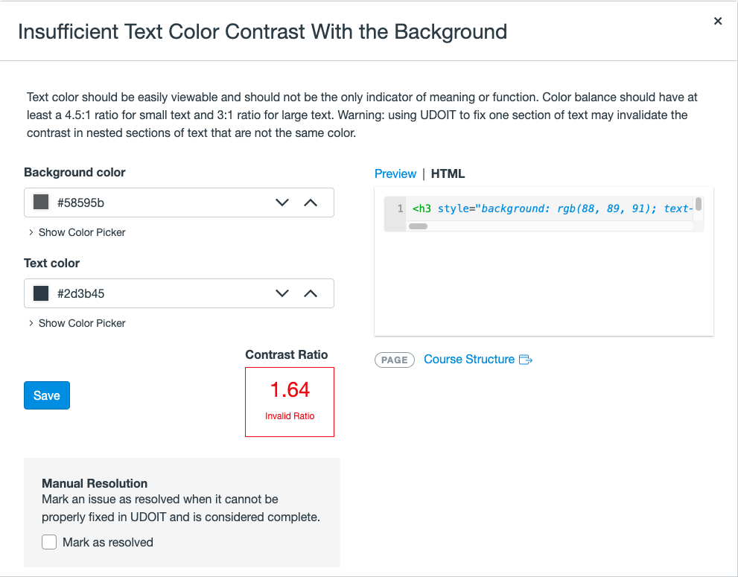Click the Background color hex input field

tap(156, 203)
